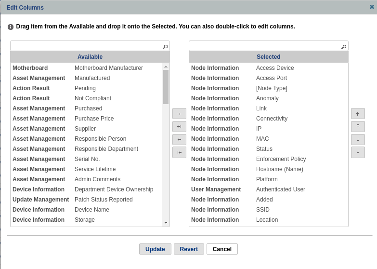Viewport: 377px width, 269px height.
Task: Click the move all left arrow button
Action: [x=179, y=152]
